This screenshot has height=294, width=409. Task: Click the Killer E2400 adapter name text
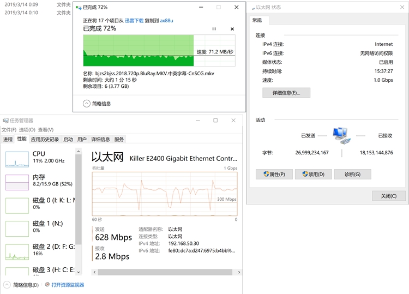[183, 158]
